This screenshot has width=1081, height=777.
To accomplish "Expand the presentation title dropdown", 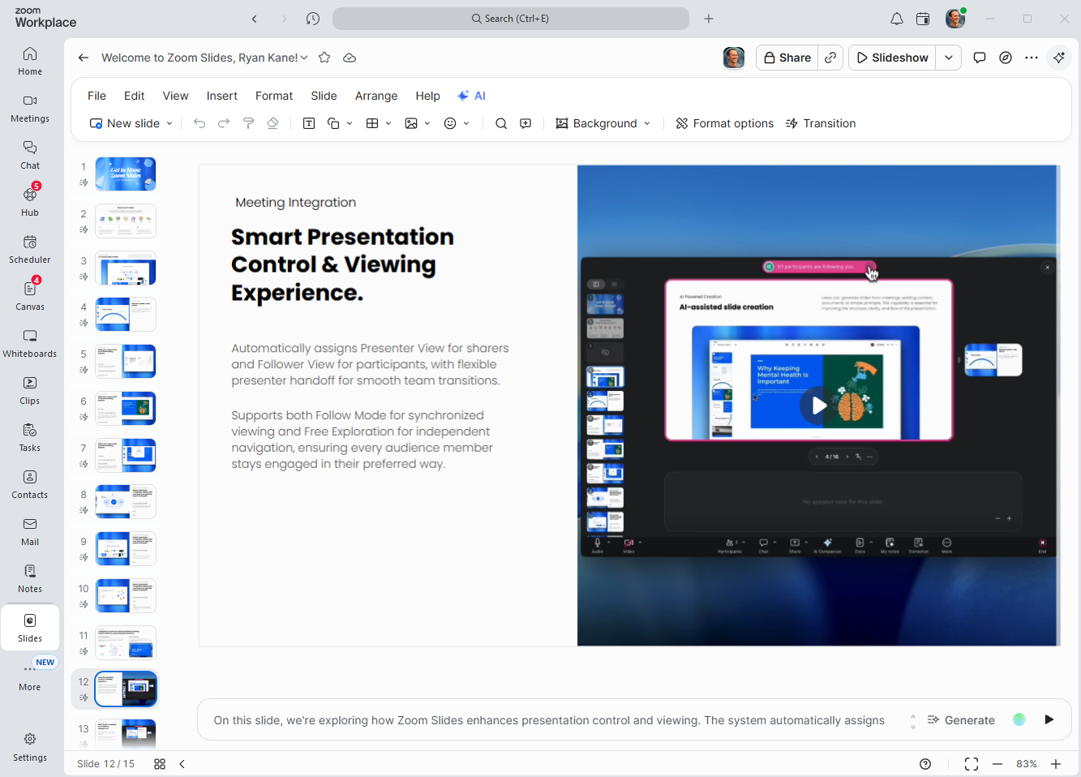I will pyautogui.click(x=304, y=58).
